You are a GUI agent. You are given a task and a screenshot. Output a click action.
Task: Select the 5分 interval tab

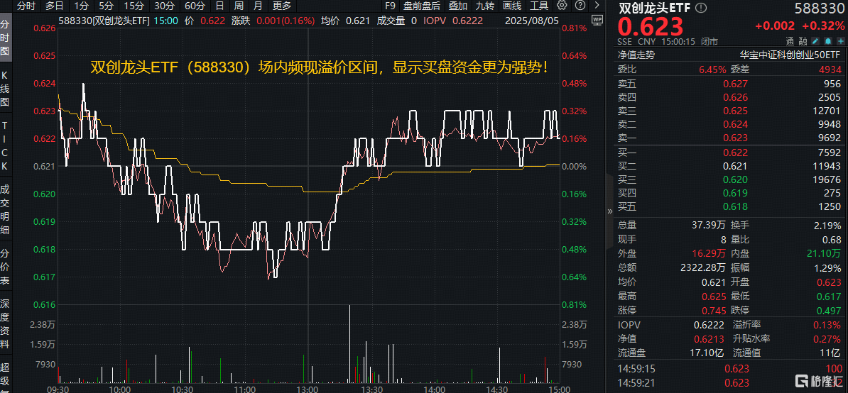pyautogui.click(x=106, y=6)
